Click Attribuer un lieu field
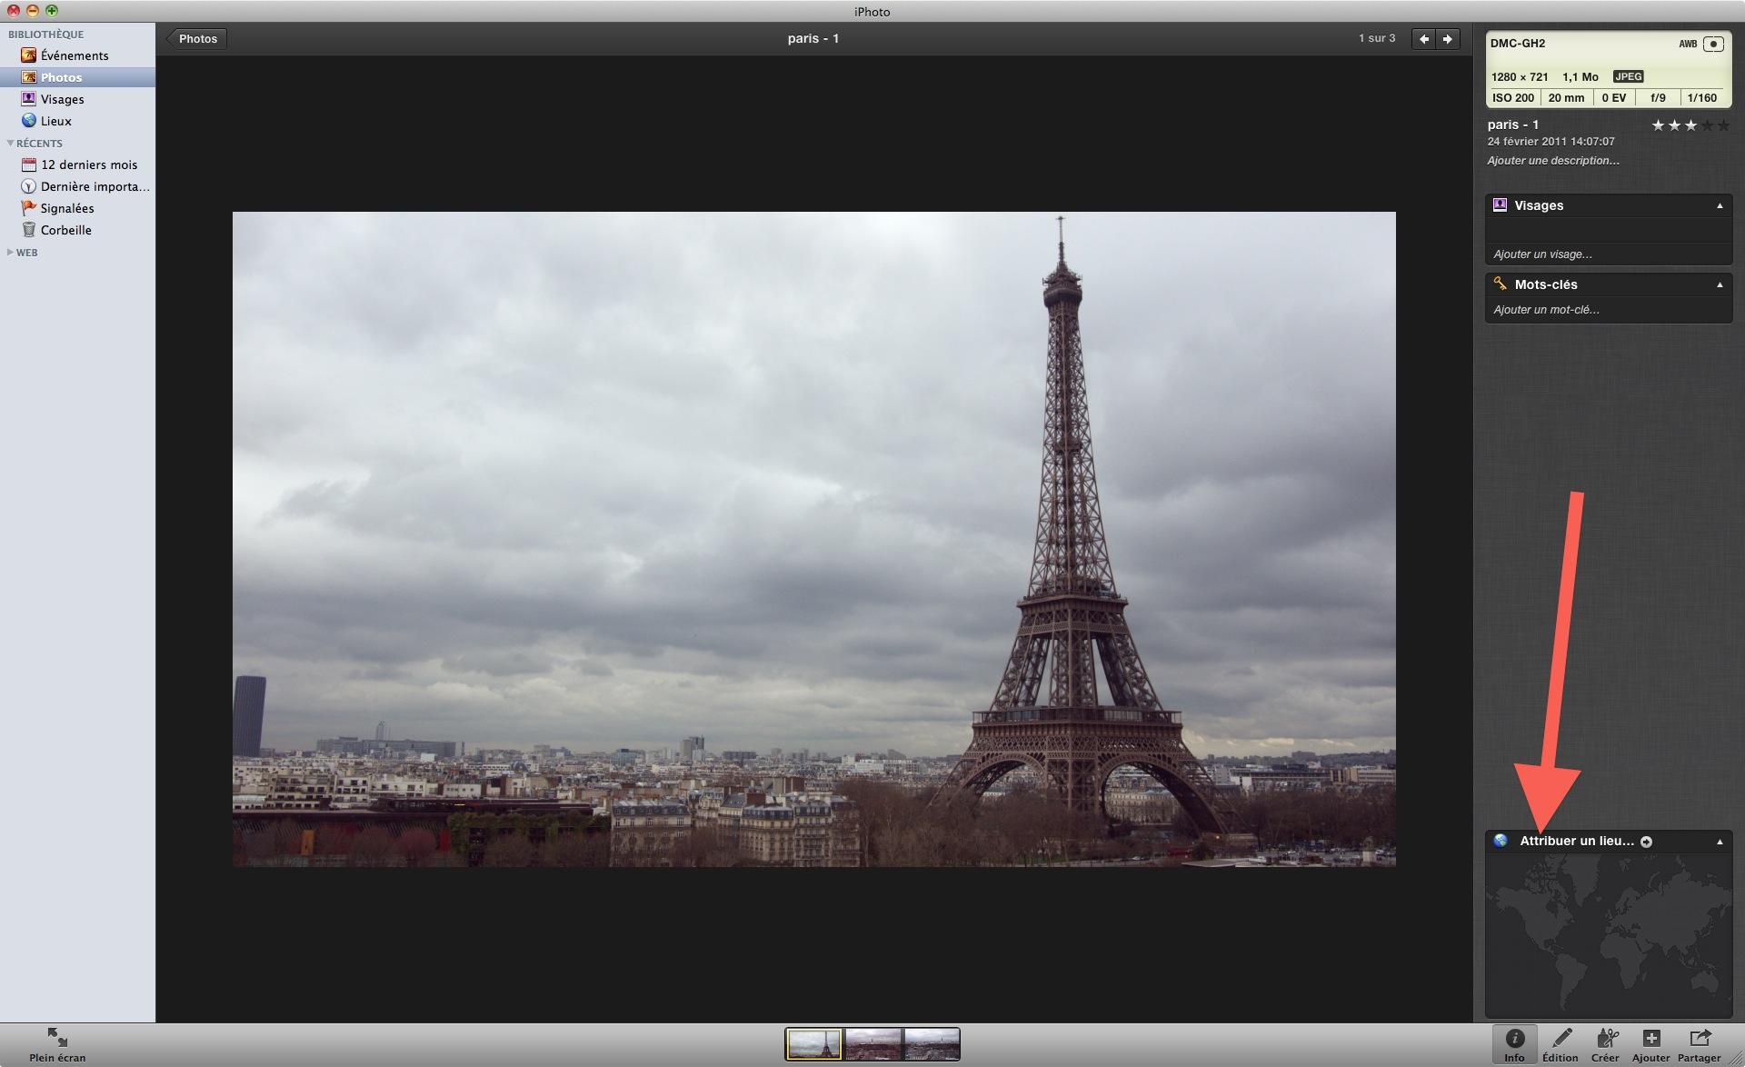 (x=1577, y=842)
